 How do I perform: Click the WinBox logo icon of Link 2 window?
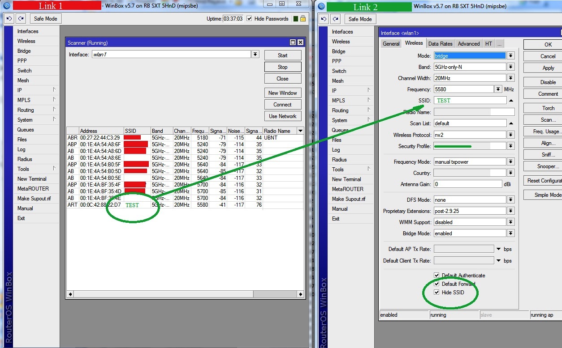[x=321, y=6]
